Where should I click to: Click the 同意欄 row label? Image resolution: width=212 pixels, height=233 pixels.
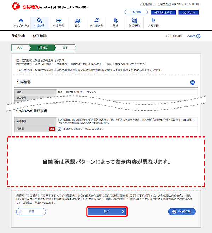pos(20,129)
